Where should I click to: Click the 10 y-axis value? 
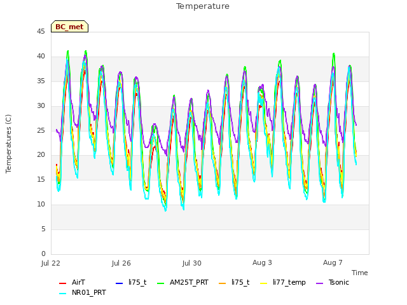(41, 205)
